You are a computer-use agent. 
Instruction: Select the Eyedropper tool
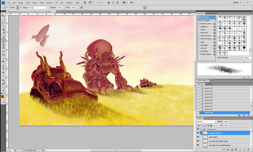click(x=3, y=33)
